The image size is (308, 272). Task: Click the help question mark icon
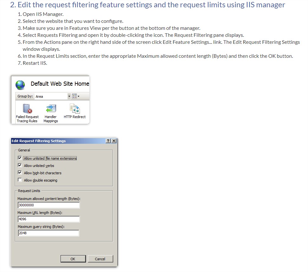point(108,141)
